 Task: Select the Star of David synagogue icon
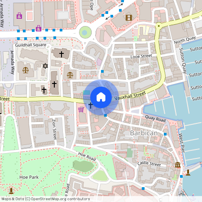coord(45,66)
